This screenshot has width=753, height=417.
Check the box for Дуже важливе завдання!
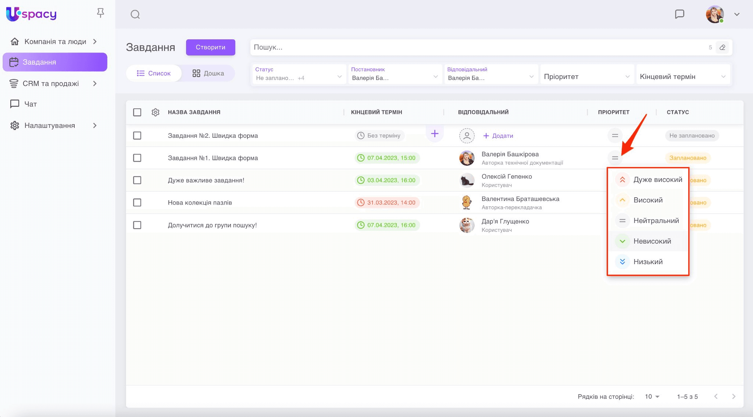point(137,180)
